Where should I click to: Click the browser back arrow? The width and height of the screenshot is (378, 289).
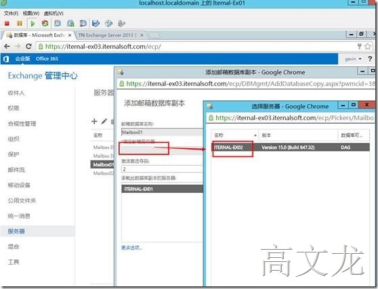pyautogui.click(x=7, y=46)
